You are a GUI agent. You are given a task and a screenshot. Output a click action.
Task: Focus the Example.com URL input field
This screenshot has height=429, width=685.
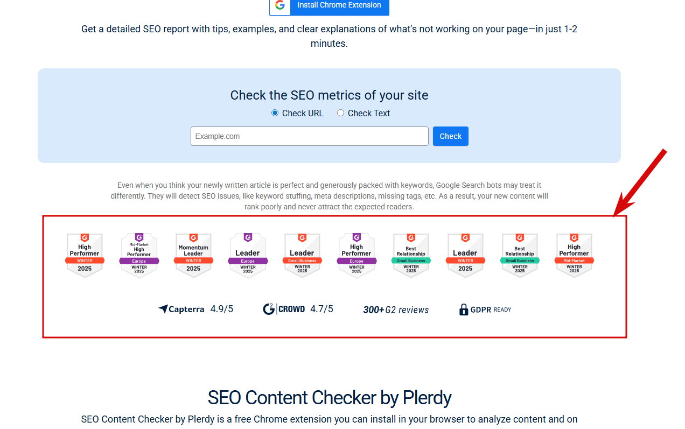[x=309, y=136]
